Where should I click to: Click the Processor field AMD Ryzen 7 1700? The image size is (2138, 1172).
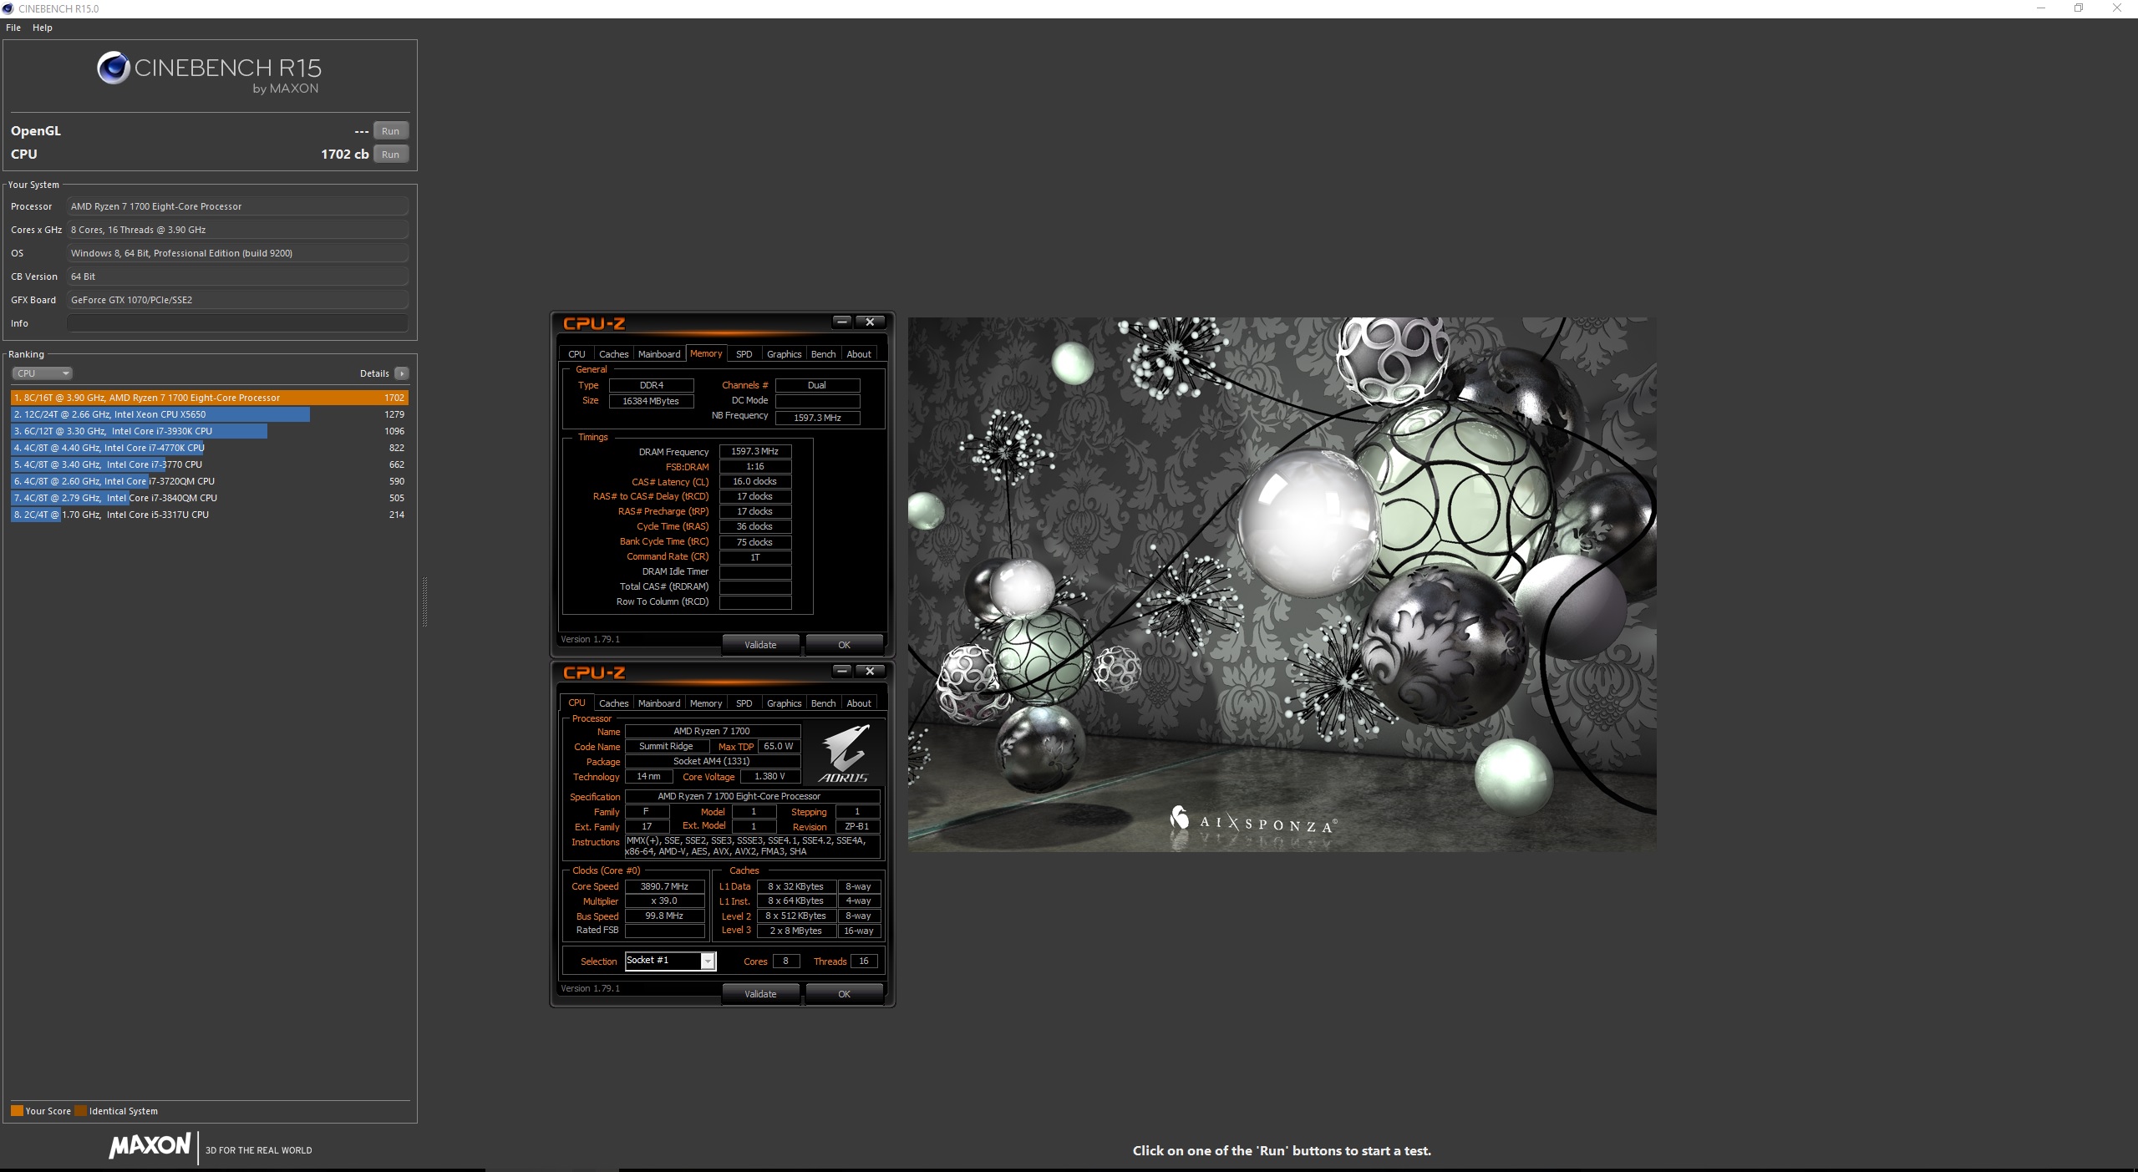click(237, 206)
